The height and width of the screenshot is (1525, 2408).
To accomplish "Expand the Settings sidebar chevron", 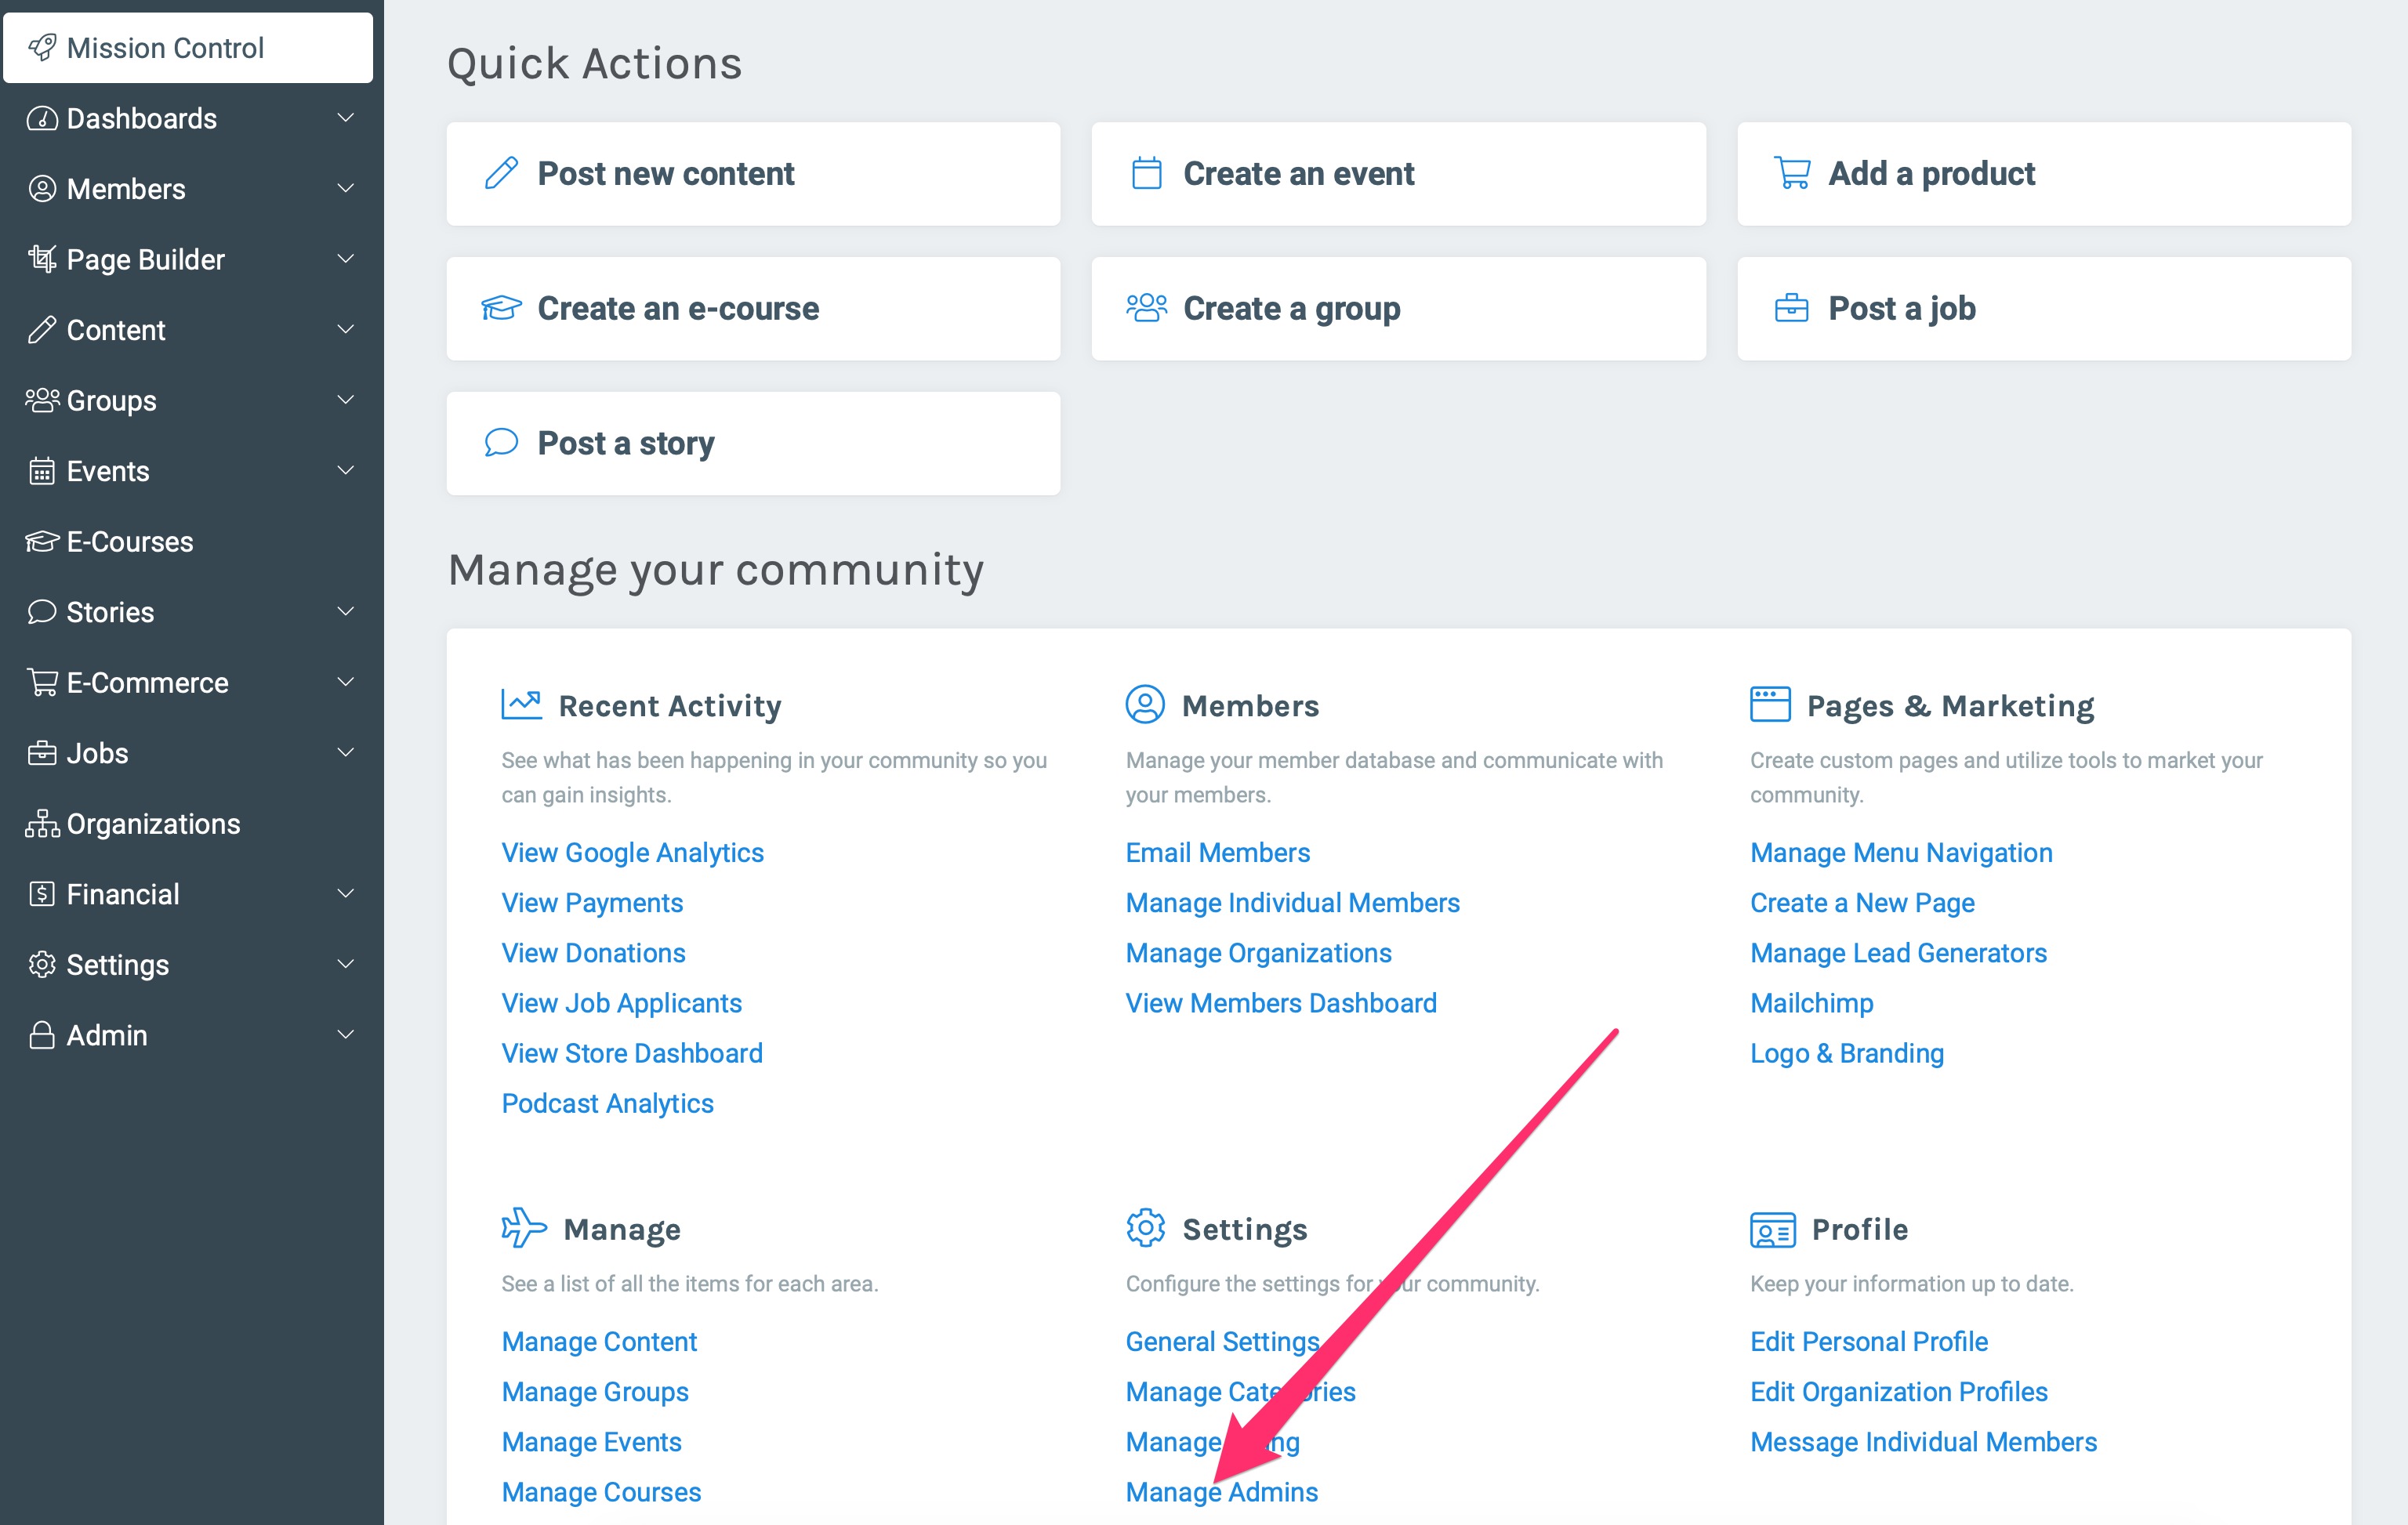I will click(x=345, y=964).
